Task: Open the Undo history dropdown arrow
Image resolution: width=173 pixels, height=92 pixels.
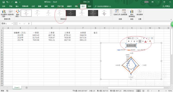Action: coord(9,2)
